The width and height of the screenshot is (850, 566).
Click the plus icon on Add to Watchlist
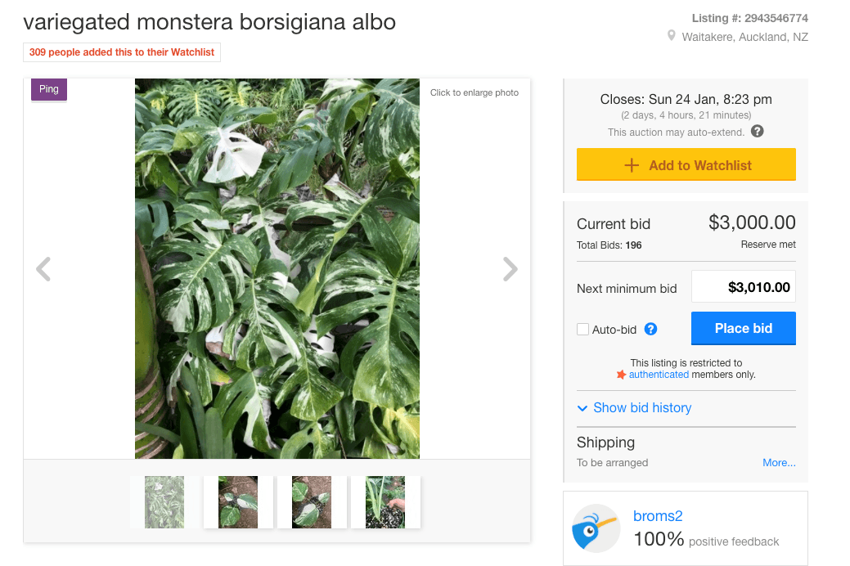(x=632, y=165)
